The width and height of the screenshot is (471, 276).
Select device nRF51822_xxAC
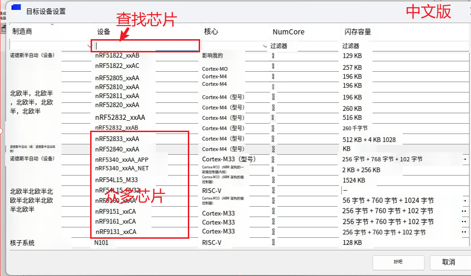pos(117,66)
